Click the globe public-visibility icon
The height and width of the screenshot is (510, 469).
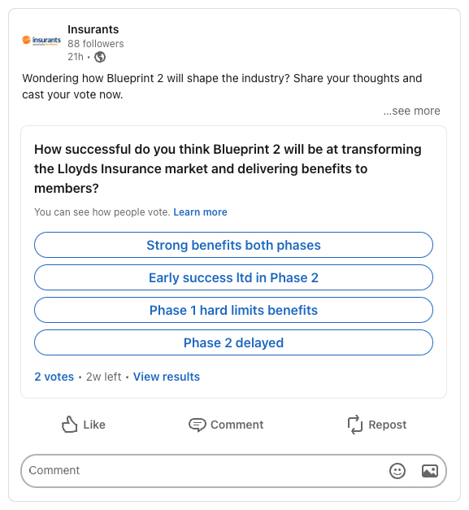pos(100,57)
